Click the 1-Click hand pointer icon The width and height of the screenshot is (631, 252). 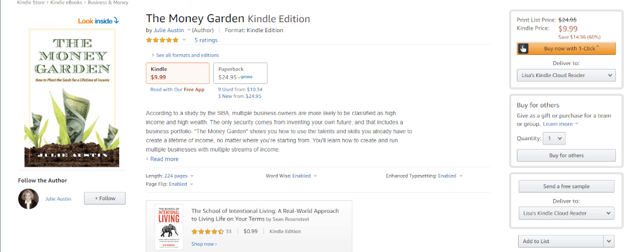click(522, 48)
